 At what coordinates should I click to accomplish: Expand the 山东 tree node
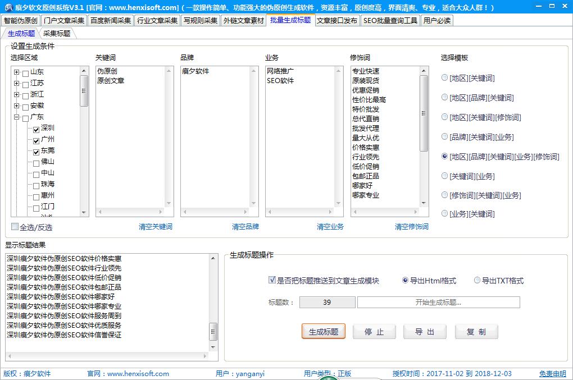pos(16,72)
